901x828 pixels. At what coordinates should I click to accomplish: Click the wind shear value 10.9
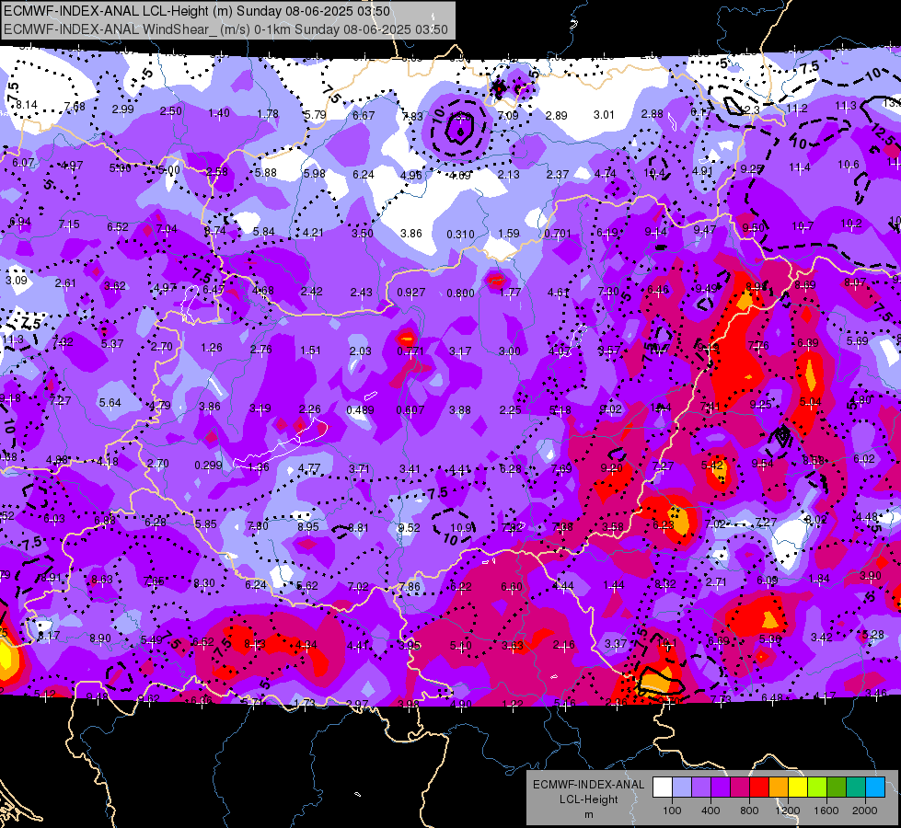(461, 527)
